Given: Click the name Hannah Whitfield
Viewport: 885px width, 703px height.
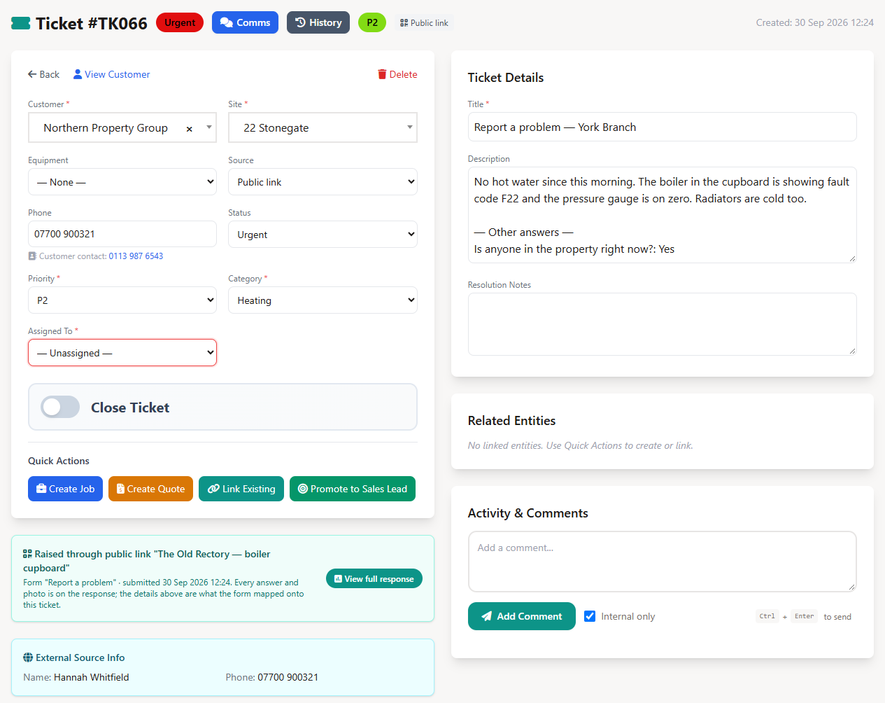Looking at the screenshot, I should [x=92, y=677].
